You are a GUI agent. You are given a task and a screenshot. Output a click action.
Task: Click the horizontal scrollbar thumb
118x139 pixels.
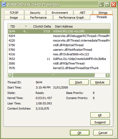(54, 75)
